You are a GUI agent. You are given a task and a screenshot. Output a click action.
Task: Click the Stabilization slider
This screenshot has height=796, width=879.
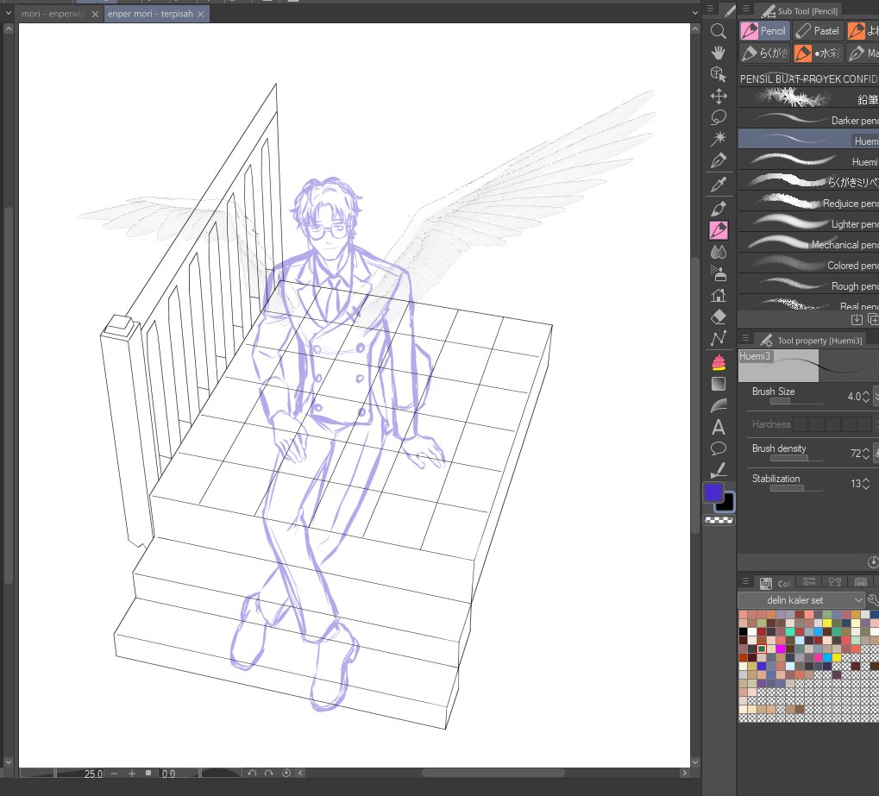coord(796,488)
